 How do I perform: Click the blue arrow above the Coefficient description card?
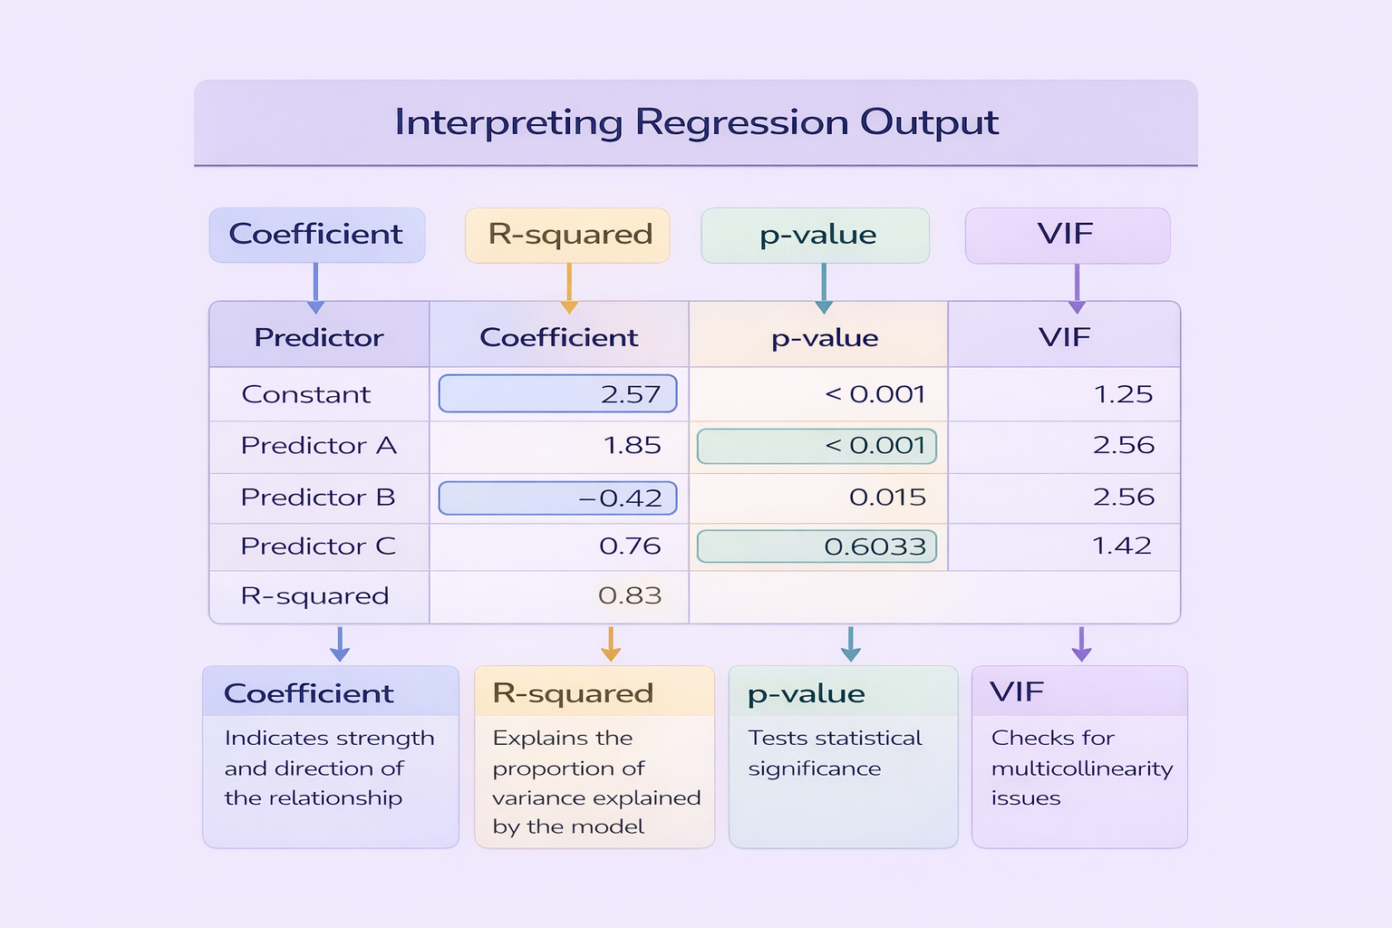pyautogui.click(x=339, y=644)
